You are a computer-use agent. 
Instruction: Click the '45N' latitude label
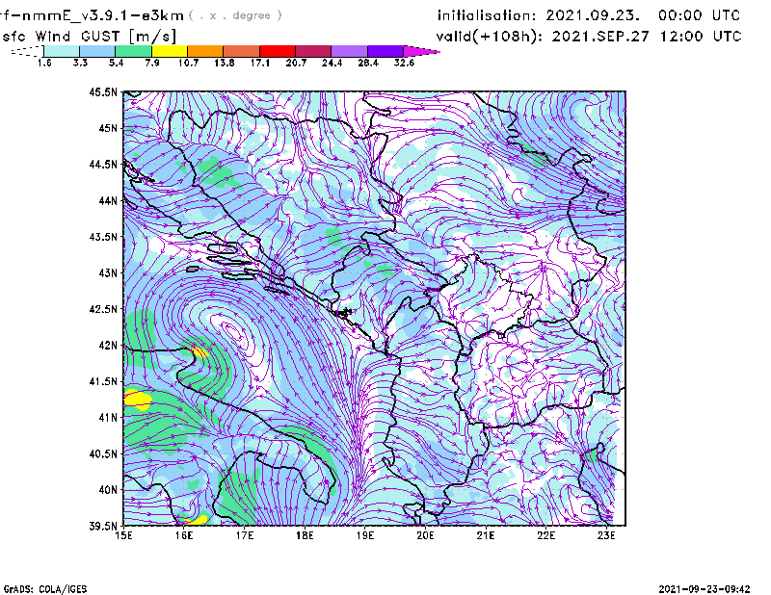[108, 128]
